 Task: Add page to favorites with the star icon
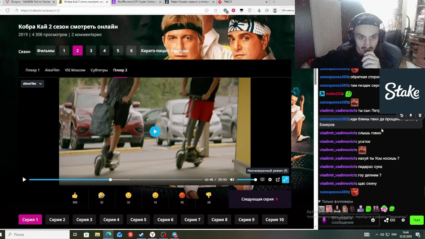click(215, 10)
